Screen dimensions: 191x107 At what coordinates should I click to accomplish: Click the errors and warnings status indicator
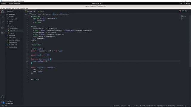[x=4, y=106]
